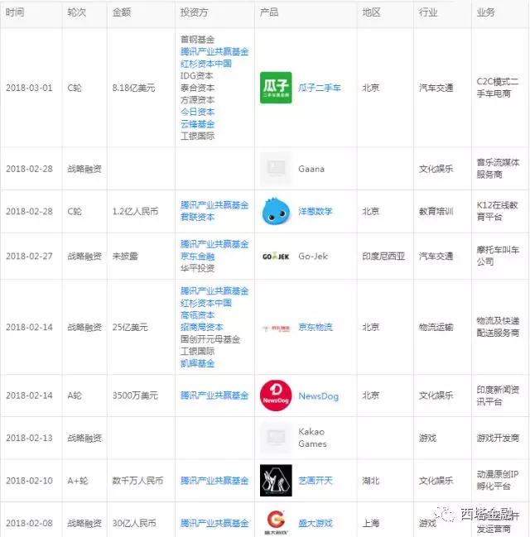Click the 行业 column header

click(428, 12)
